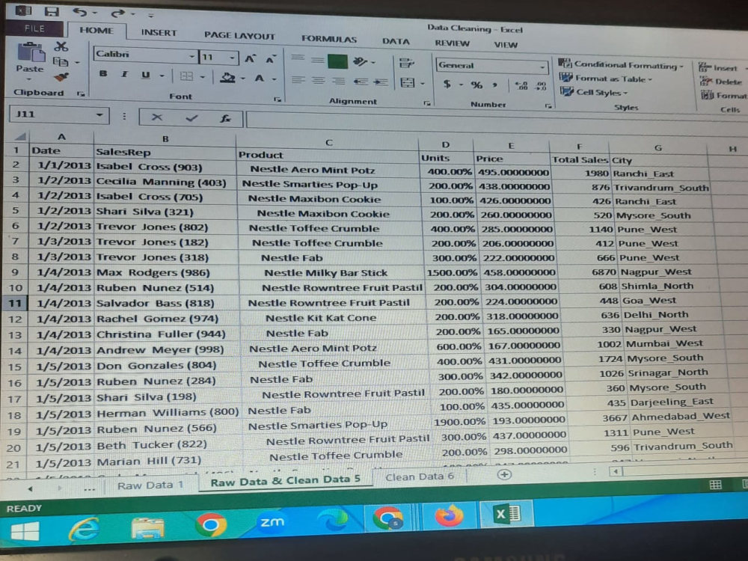Image resolution: width=748 pixels, height=561 pixels.
Task: Click the highlighted Middle Align icon
Action: (x=337, y=61)
